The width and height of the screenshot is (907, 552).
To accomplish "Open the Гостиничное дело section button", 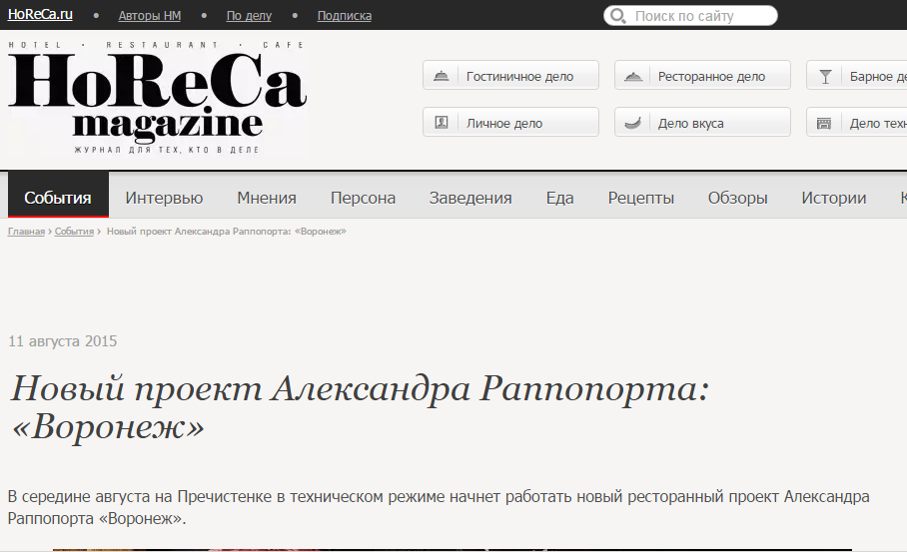I will click(x=510, y=75).
